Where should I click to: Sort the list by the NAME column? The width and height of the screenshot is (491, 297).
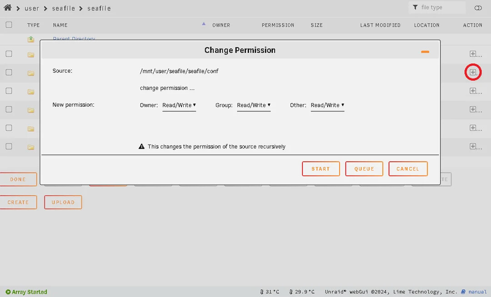(60, 25)
